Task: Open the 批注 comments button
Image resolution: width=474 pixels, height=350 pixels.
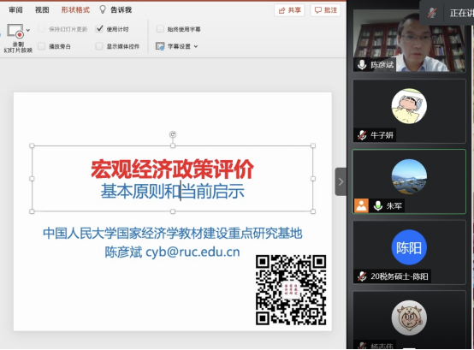Action: tap(326, 10)
